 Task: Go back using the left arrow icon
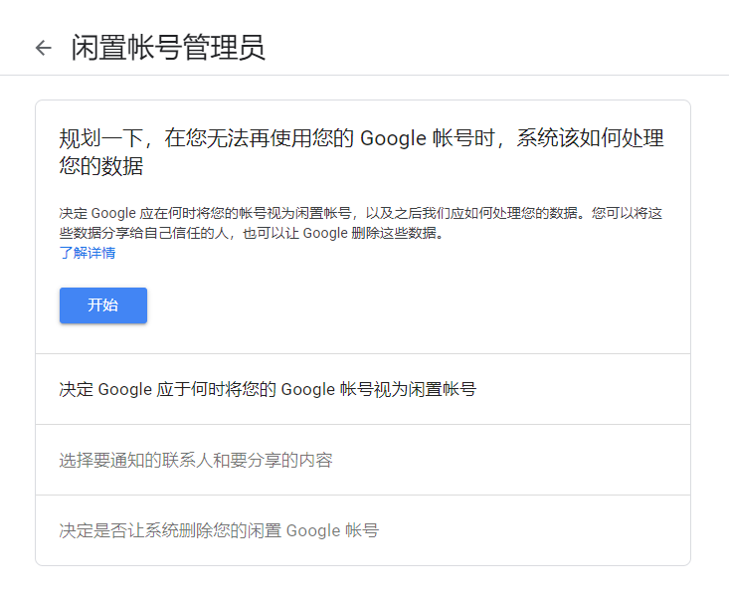(44, 48)
